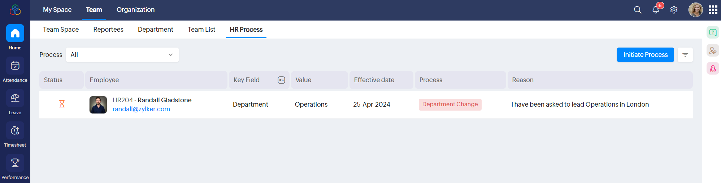Open the notifications bell icon

(x=656, y=10)
